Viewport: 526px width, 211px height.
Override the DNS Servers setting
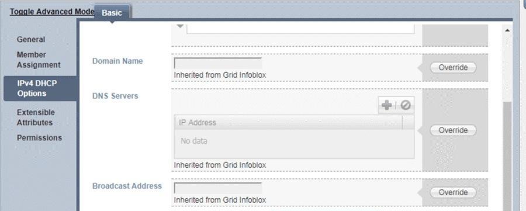click(453, 130)
